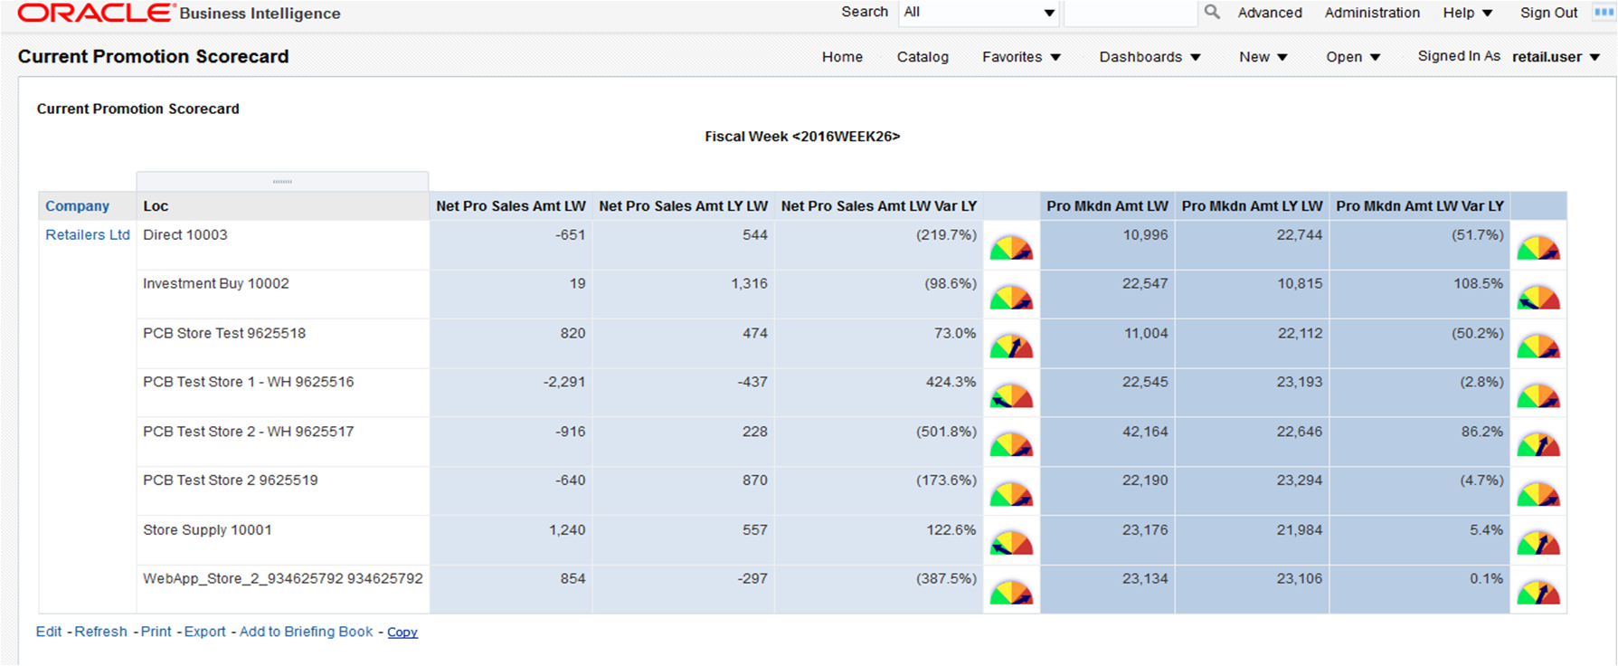The image size is (1618, 666).
Task: Click sales variance gauge for Store Supply 10001
Action: [x=1011, y=543]
